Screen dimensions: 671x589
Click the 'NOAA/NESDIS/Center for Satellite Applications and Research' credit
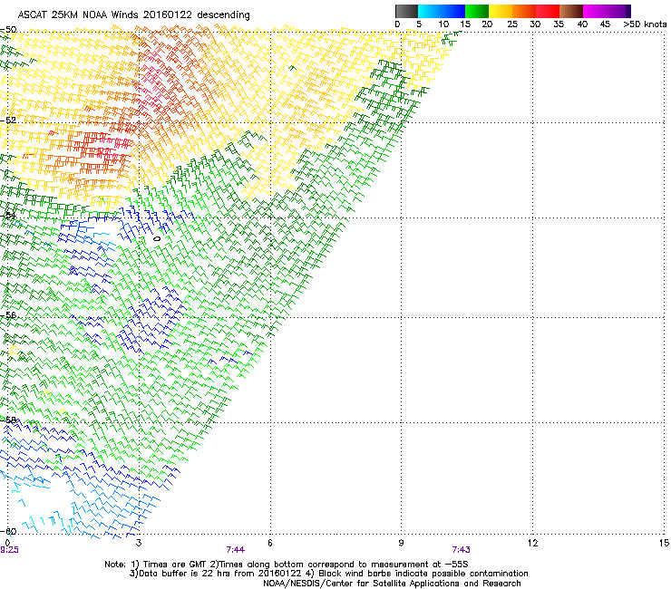[x=392, y=584]
